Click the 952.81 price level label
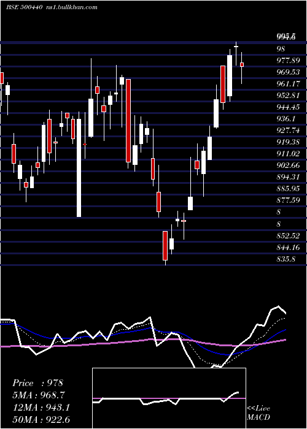The height and width of the screenshot is (429, 307). [288, 96]
